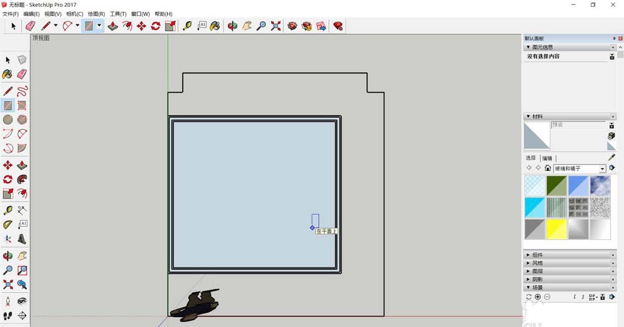Screen dimensions: 624x327
Task: Switch to the 编辑 materials tab
Action: 547,158
